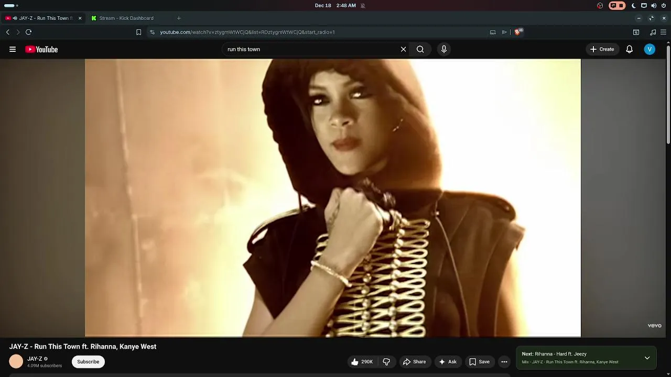Open the music note playlist icon
The height and width of the screenshot is (377, 671).
tap(653, 32)
